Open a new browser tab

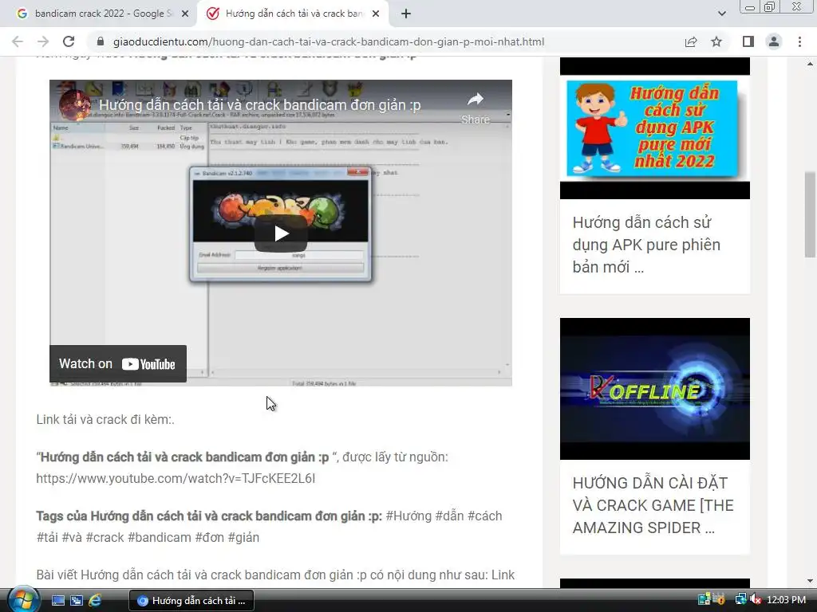[406, 14]
